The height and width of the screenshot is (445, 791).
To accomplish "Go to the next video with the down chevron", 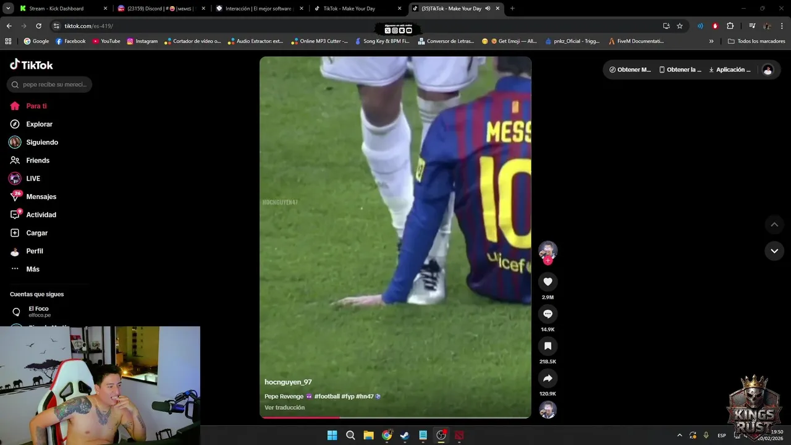I will pyautogui.click(x=774, y=251).
